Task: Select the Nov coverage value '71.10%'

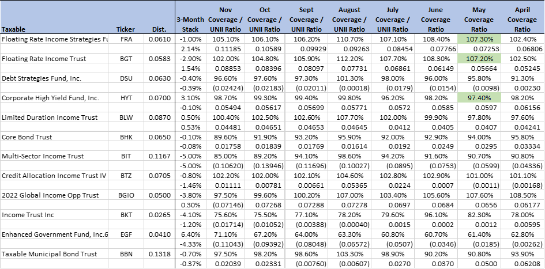Action: pos(224,234)
